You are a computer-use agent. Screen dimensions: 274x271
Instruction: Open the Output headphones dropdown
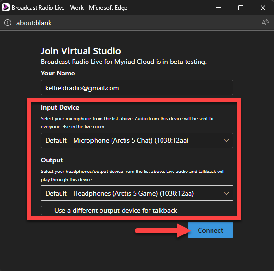pyautogui.click(x=137, y=193)
